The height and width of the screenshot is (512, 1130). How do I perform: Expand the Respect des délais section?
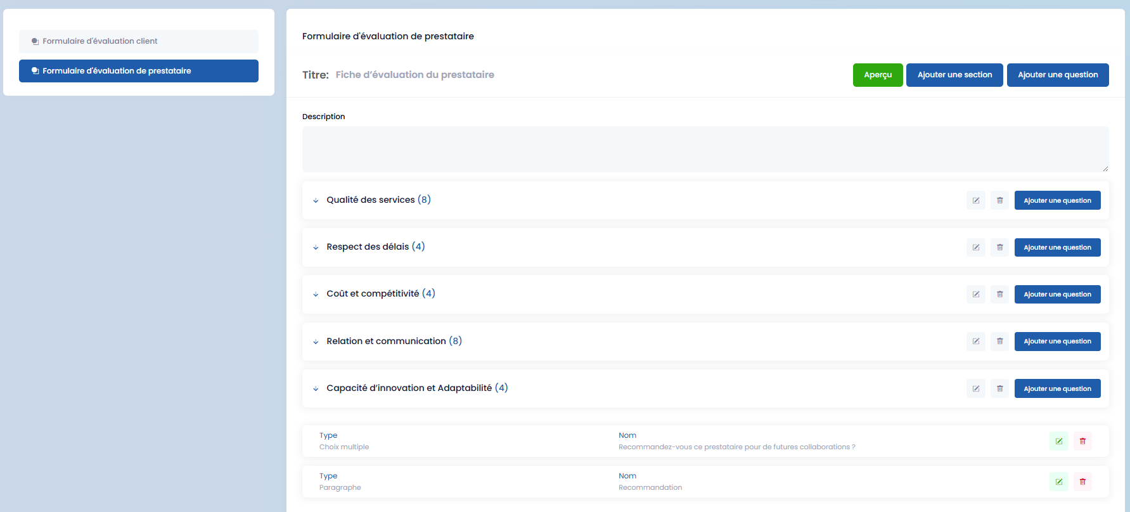point(316,247)
